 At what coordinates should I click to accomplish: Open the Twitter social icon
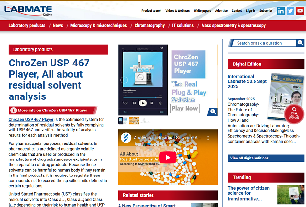click(x=290, y=11)
